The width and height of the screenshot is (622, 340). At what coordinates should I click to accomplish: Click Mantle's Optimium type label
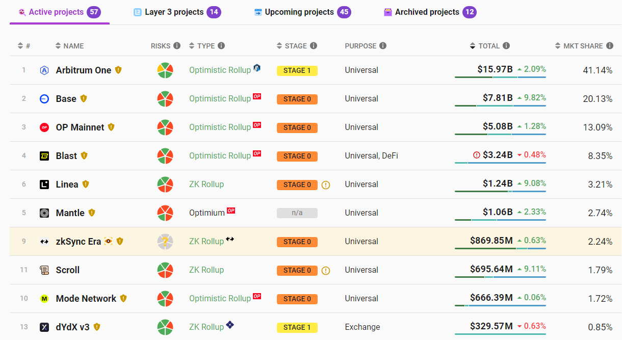[207, 213]
